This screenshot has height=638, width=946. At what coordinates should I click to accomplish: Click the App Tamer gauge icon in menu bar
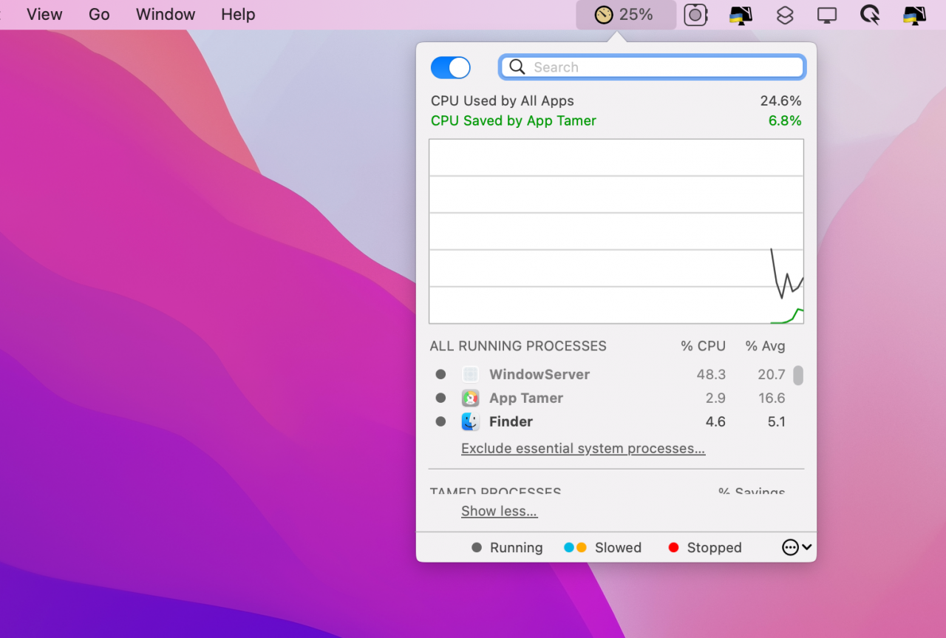point(605,15)
